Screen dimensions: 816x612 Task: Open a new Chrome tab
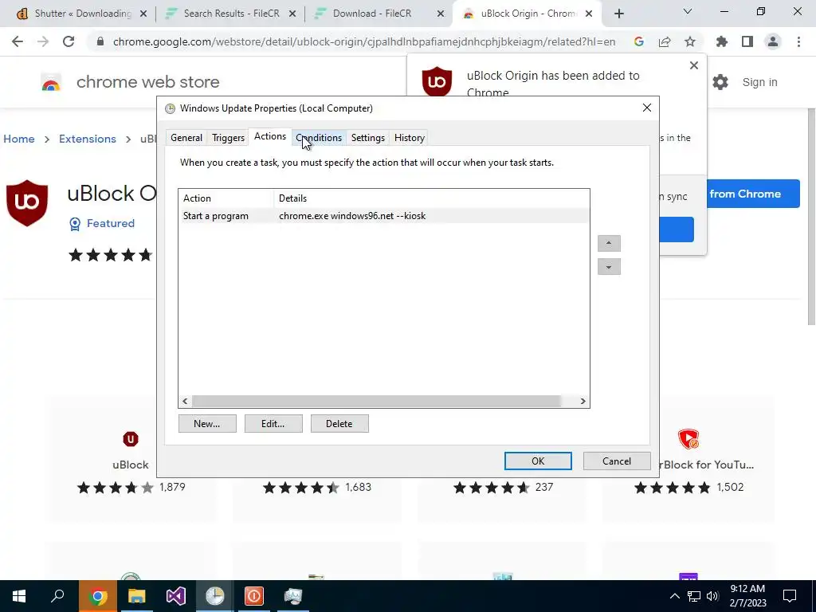tap(618, 14)
